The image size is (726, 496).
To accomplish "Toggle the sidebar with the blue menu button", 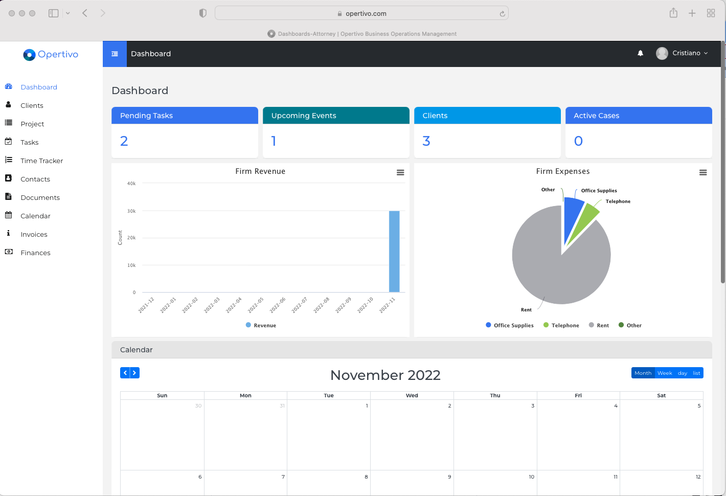I will [115, 54].
